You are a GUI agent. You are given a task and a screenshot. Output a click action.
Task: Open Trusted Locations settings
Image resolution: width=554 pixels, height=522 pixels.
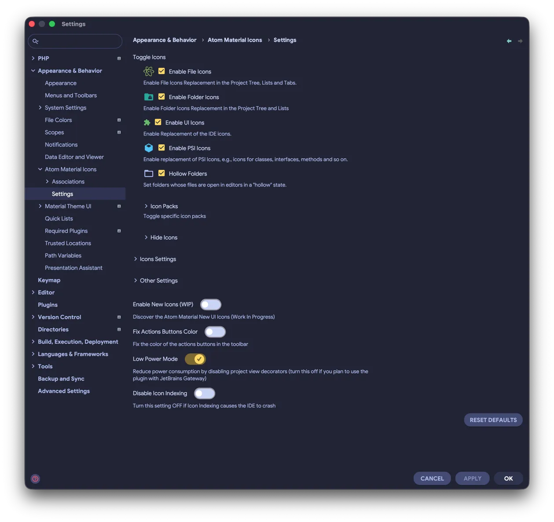point(68,243)
